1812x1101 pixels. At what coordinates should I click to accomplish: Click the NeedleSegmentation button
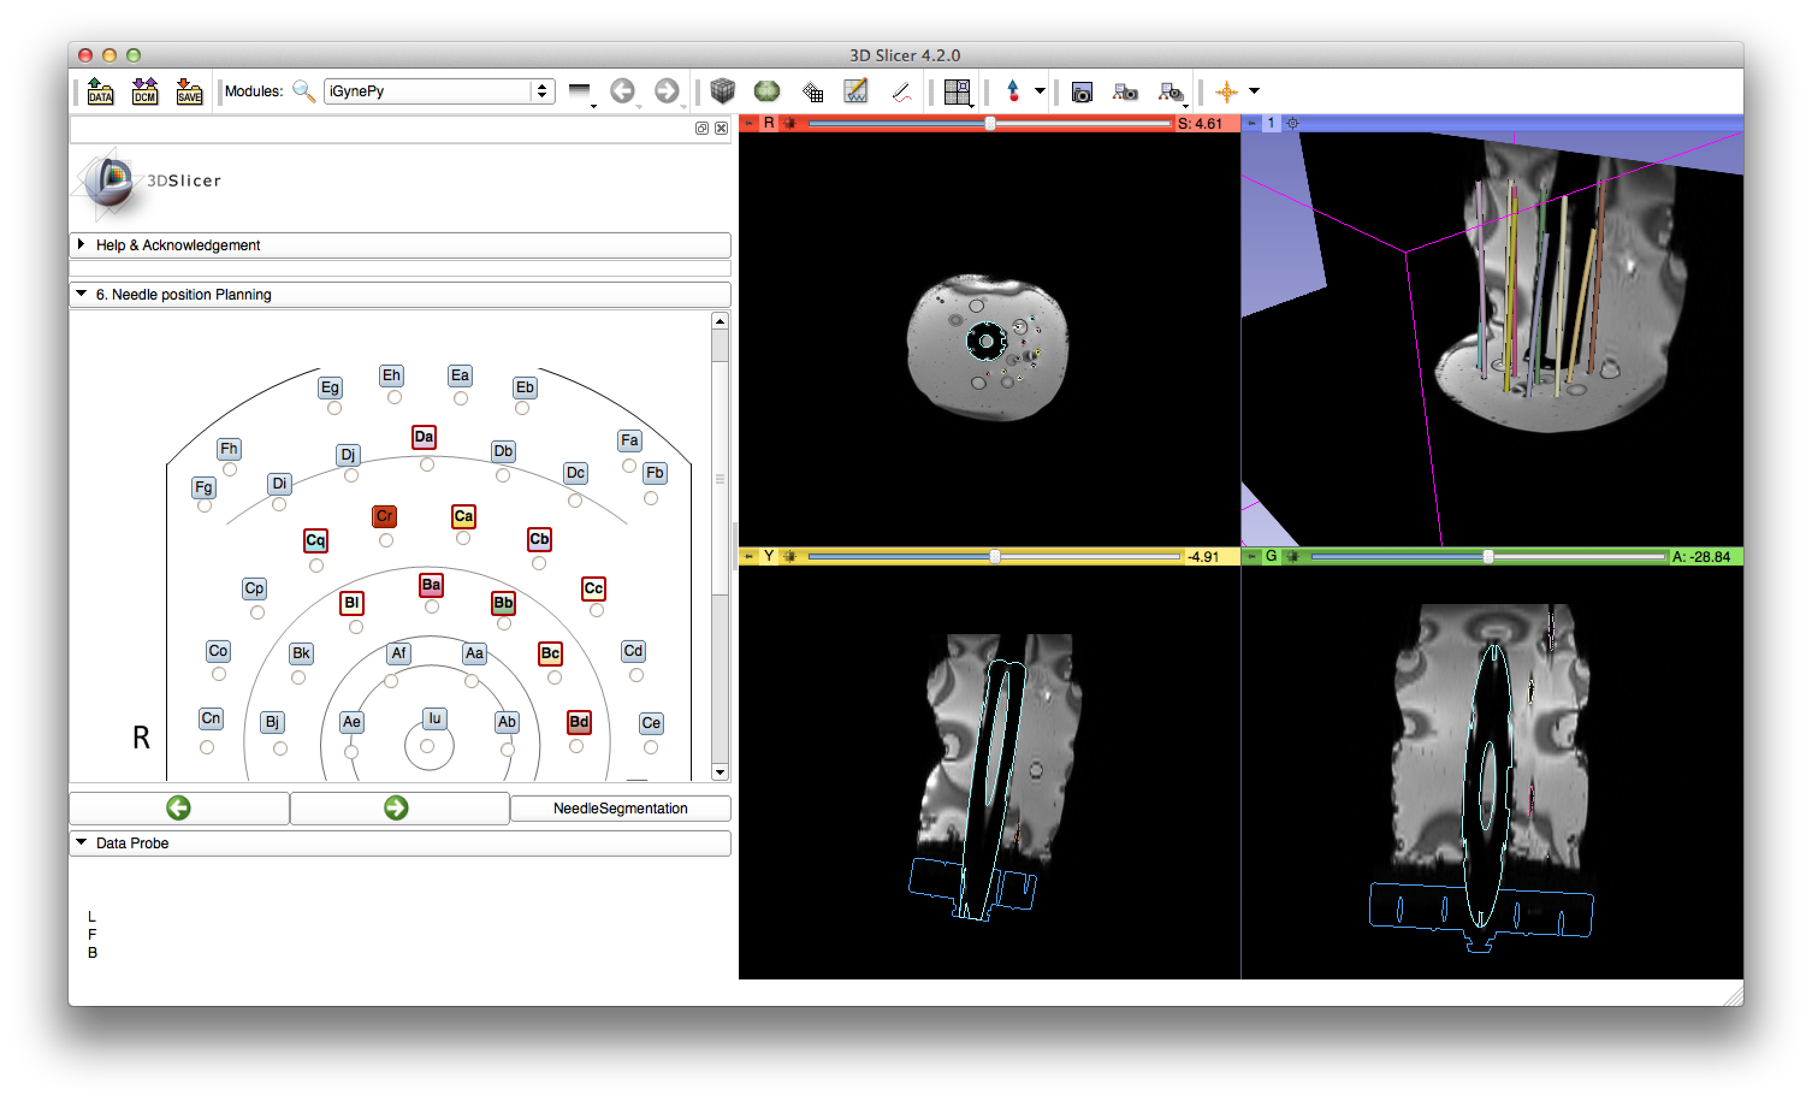[x=620, y=807]
